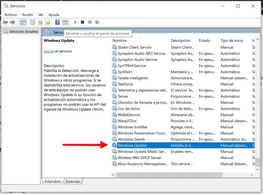Click 'This service ...' description of Xbox Accessory
Viewport: 263px width, 194px height.
[182, 164]
